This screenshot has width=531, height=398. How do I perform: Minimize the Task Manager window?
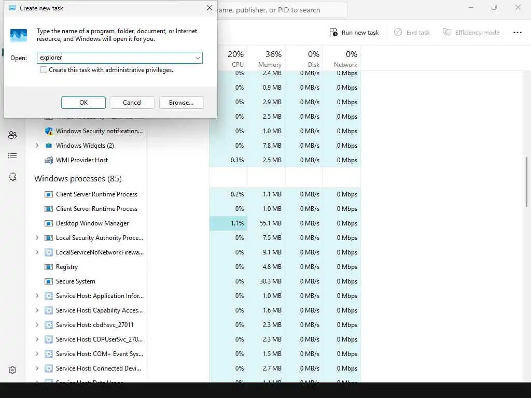pos(471,7)
